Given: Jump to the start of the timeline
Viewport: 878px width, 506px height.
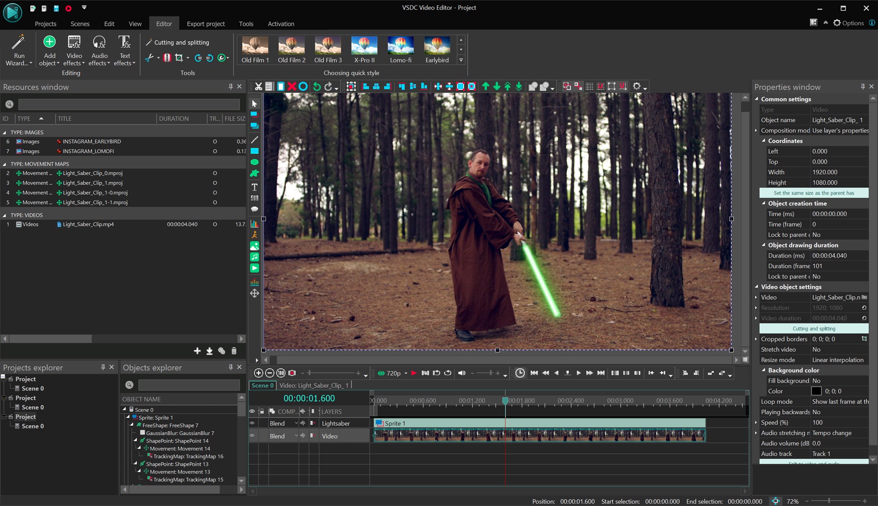Looking at the screenshot, I should (x=534, y=373).
